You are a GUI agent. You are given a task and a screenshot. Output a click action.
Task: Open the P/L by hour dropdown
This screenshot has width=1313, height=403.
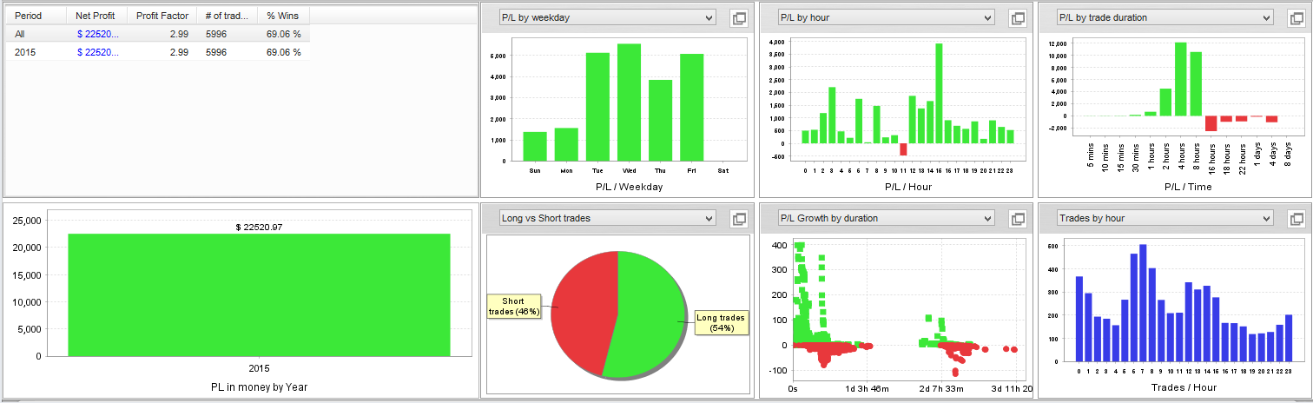tap(886, 17)
